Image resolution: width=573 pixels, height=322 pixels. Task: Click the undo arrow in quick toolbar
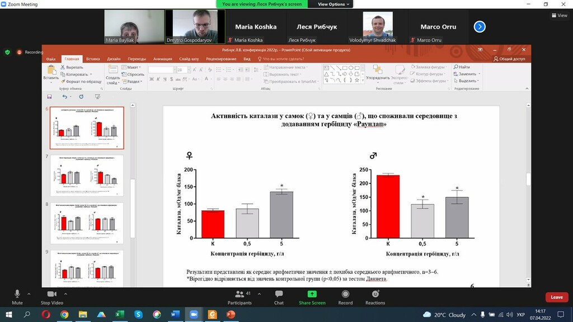click(65, 97)
